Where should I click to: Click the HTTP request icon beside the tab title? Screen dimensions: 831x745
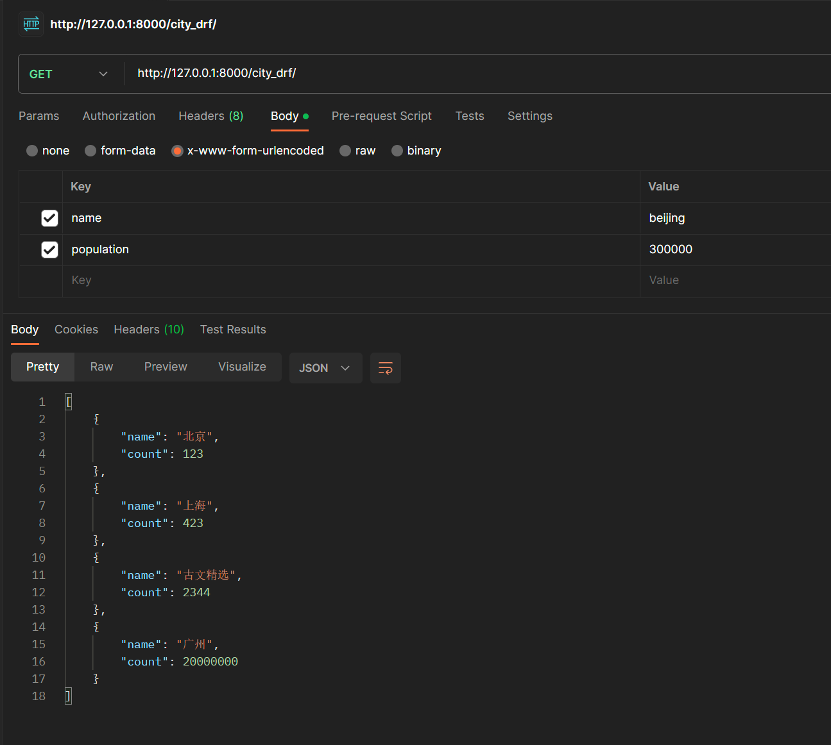[x=30, y=24]
